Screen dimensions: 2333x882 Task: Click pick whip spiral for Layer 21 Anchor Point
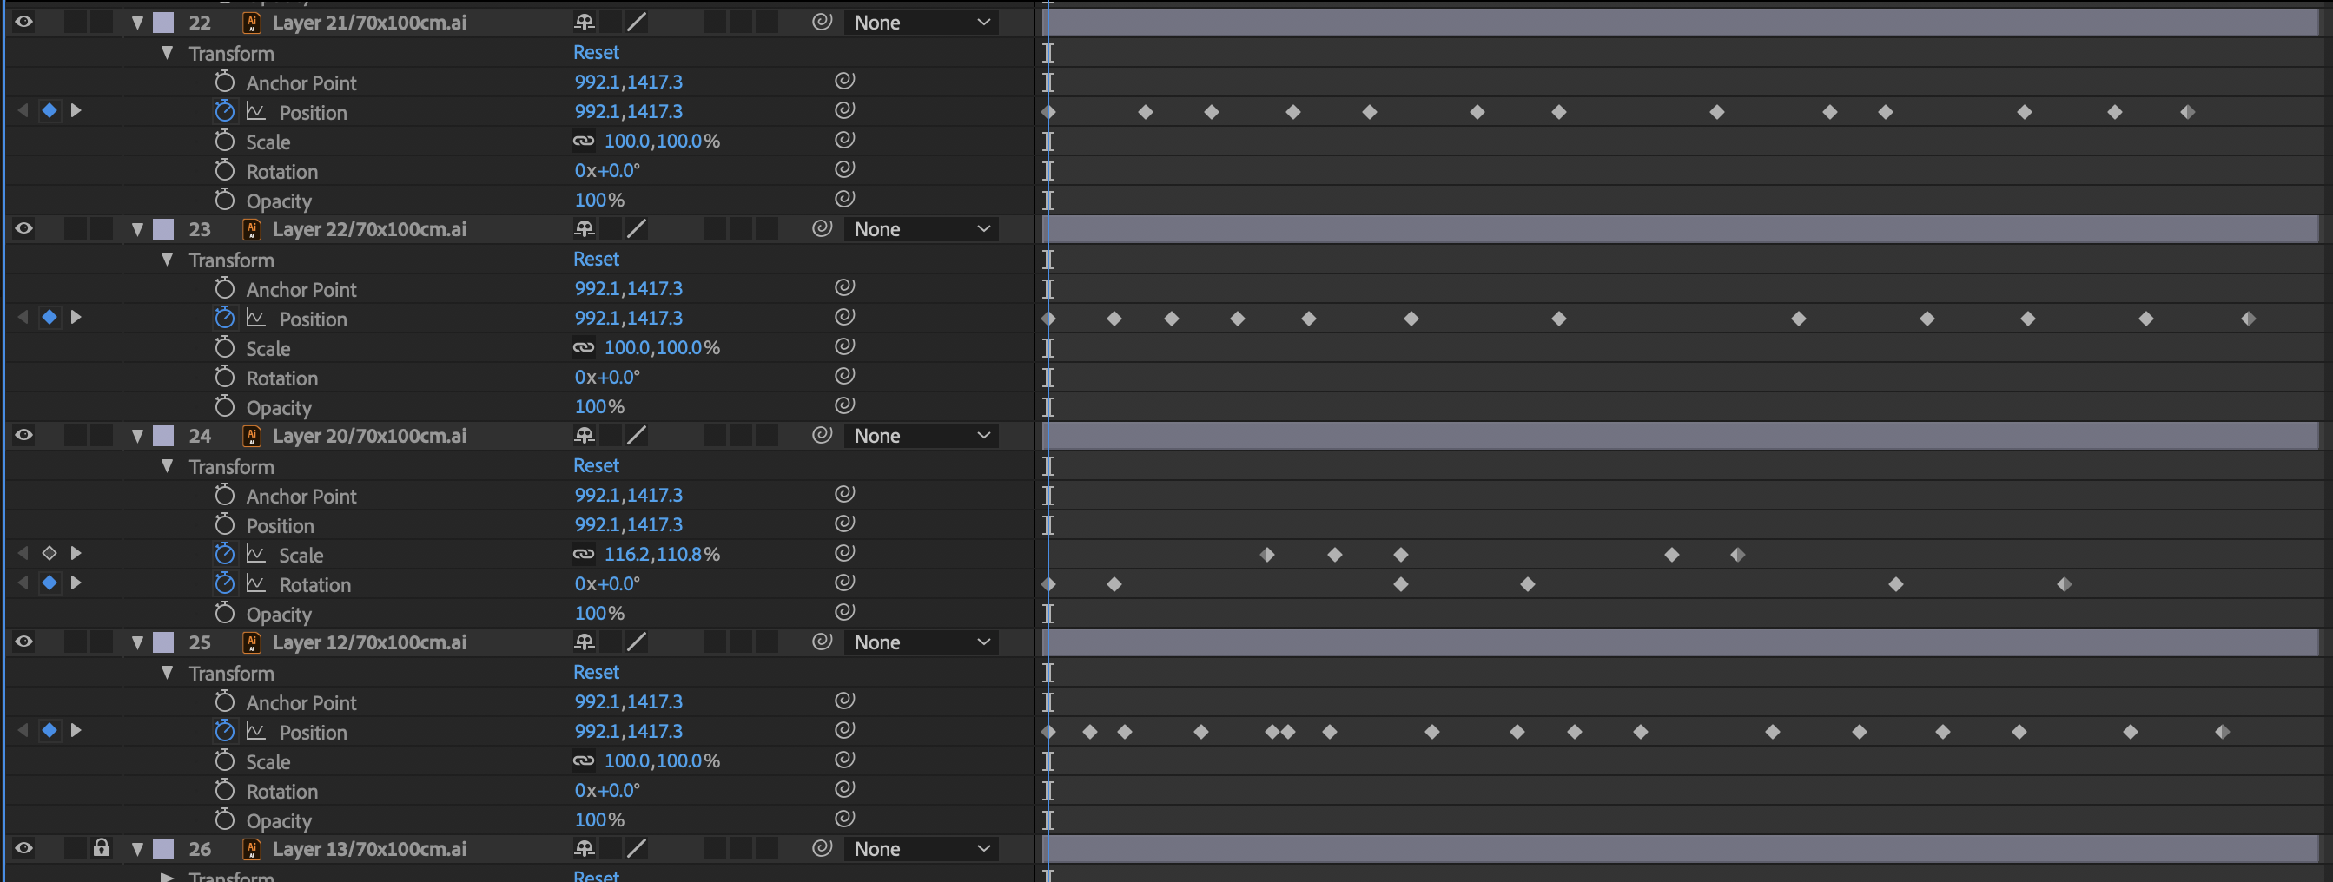(x=844, y=81)
